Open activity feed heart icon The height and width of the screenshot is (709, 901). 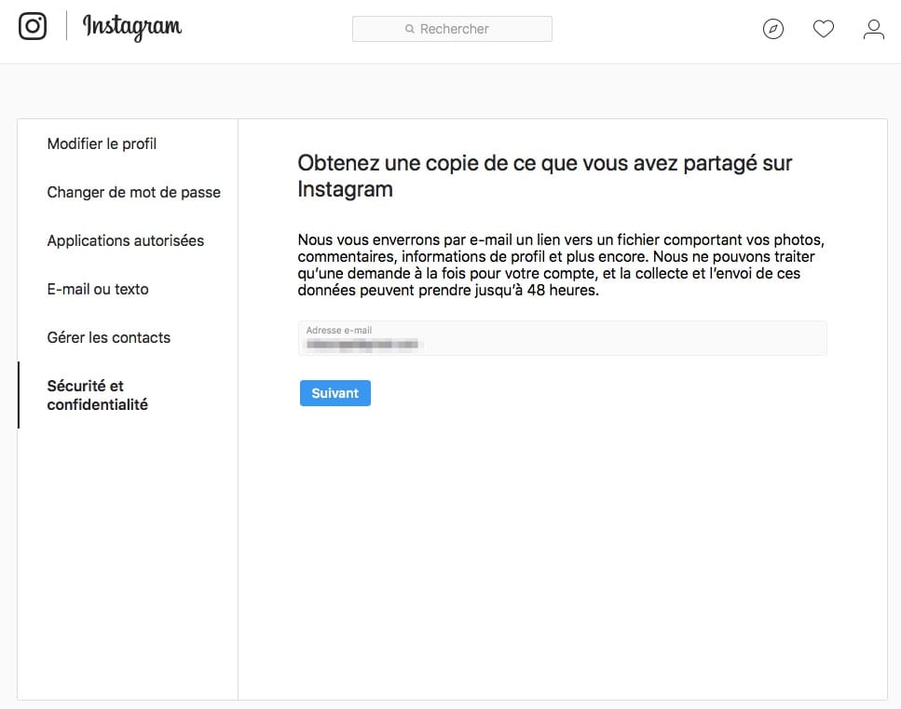(824, 29)
